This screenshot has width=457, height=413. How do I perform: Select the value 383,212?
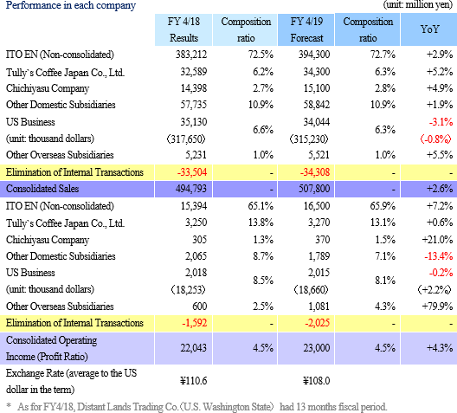coord(191,55)
